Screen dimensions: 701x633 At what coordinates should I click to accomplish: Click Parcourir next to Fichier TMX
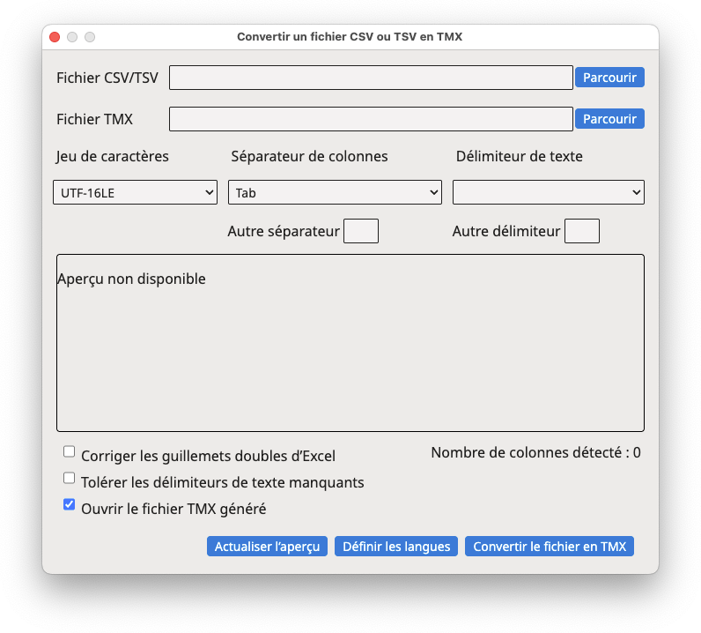[609, 119]
